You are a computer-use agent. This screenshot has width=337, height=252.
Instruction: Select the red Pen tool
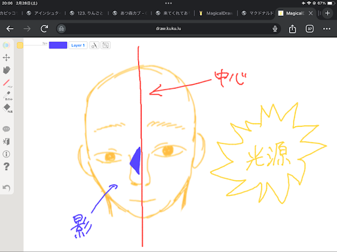(x=7, y=83)
